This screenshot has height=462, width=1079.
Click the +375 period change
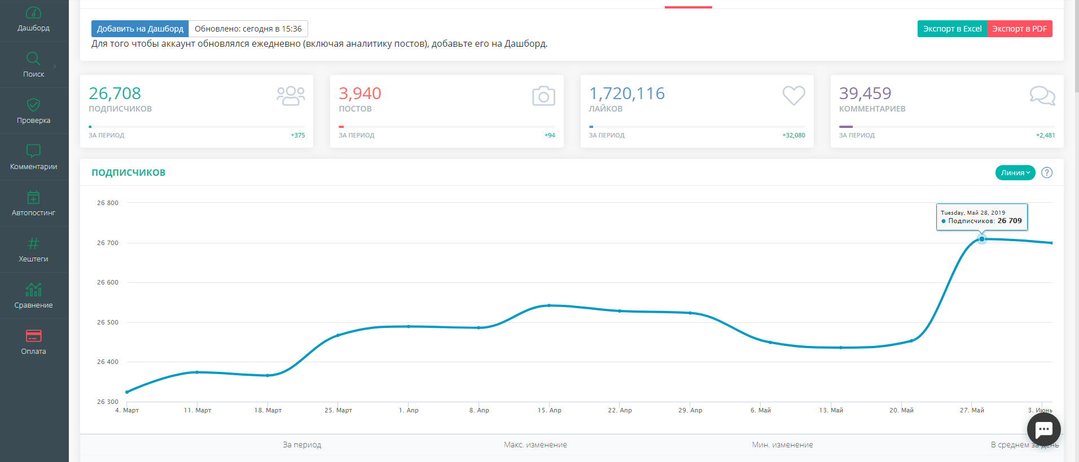click(x=298, y=135)
